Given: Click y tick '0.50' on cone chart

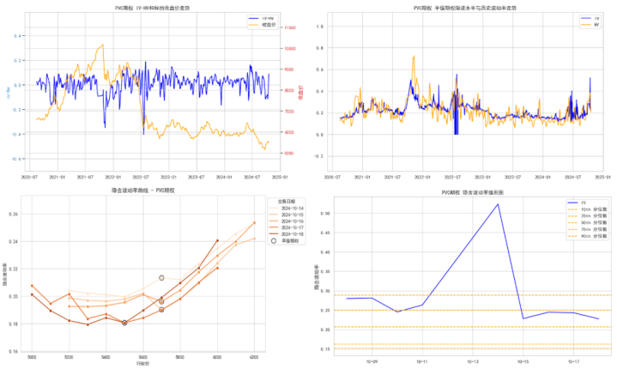Looking at the screenshot, I should tap(325, 214).
